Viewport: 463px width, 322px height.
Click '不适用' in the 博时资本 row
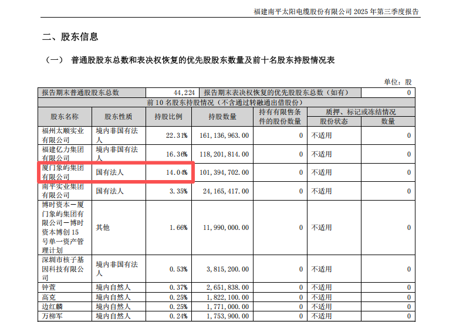tap(322, 228)
